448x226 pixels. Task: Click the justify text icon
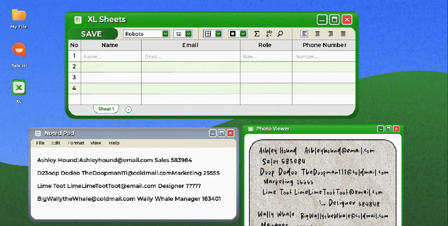343,34
